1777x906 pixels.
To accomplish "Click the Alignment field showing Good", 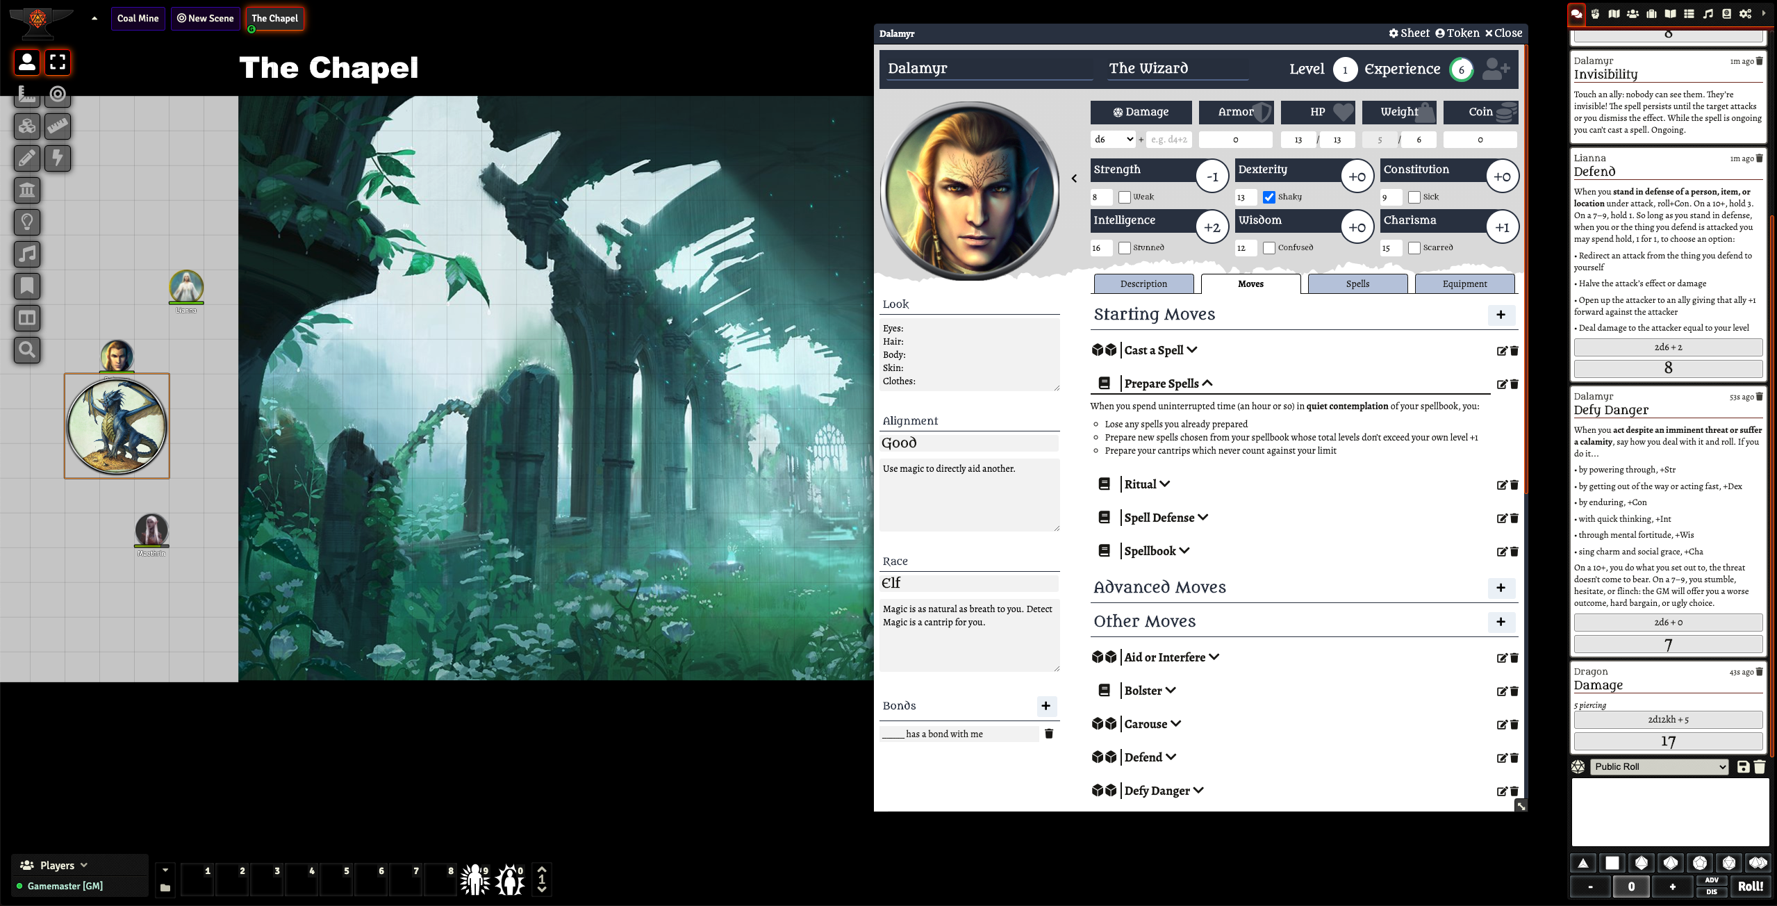I will pyautogui.click(x=969, y=443).
